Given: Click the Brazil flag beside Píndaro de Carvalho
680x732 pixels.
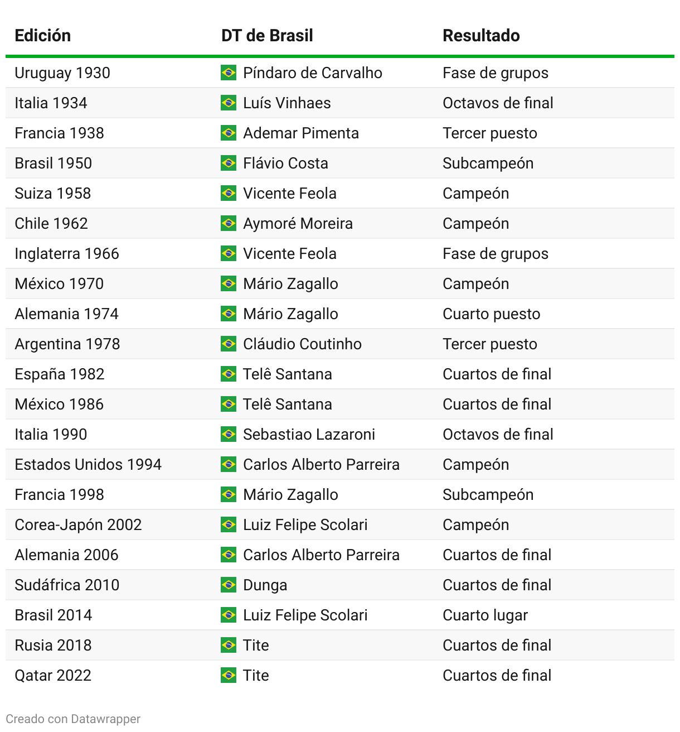Looking at the screenshot, I should [x=229, y=73].
